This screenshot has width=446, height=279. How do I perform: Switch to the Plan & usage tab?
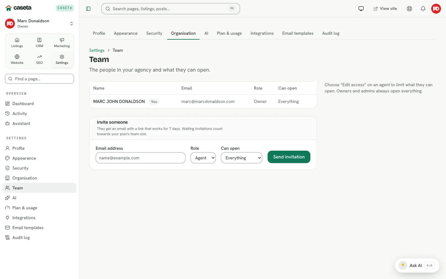coord(229,33)
